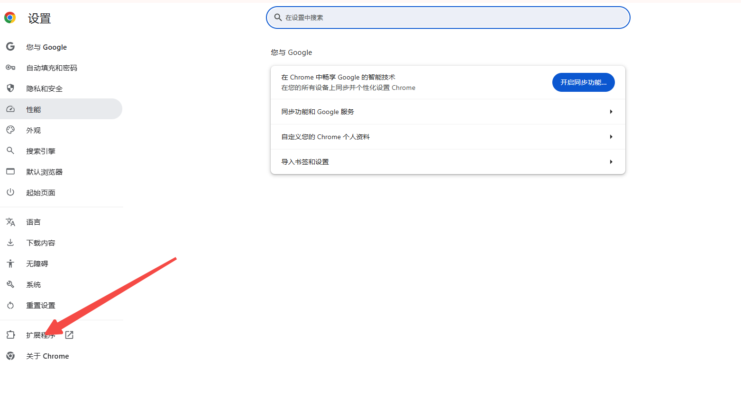The width and height of the screenshot is (741, 396).
Task: Open the 自定义您的 Chrome 个人资料 row
Action: click(448, 137)
